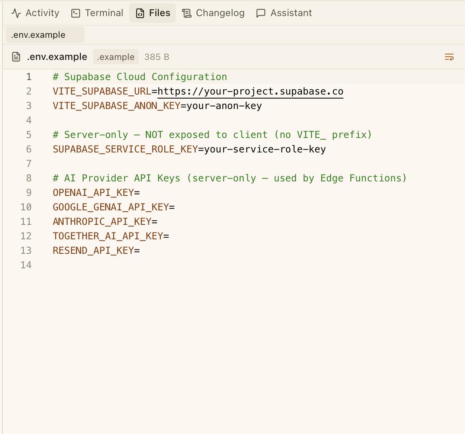This screenshot has height=434, width=465.
Task: Click VITE_SUPABASE_URL variable name
Action: coord(102,92)
